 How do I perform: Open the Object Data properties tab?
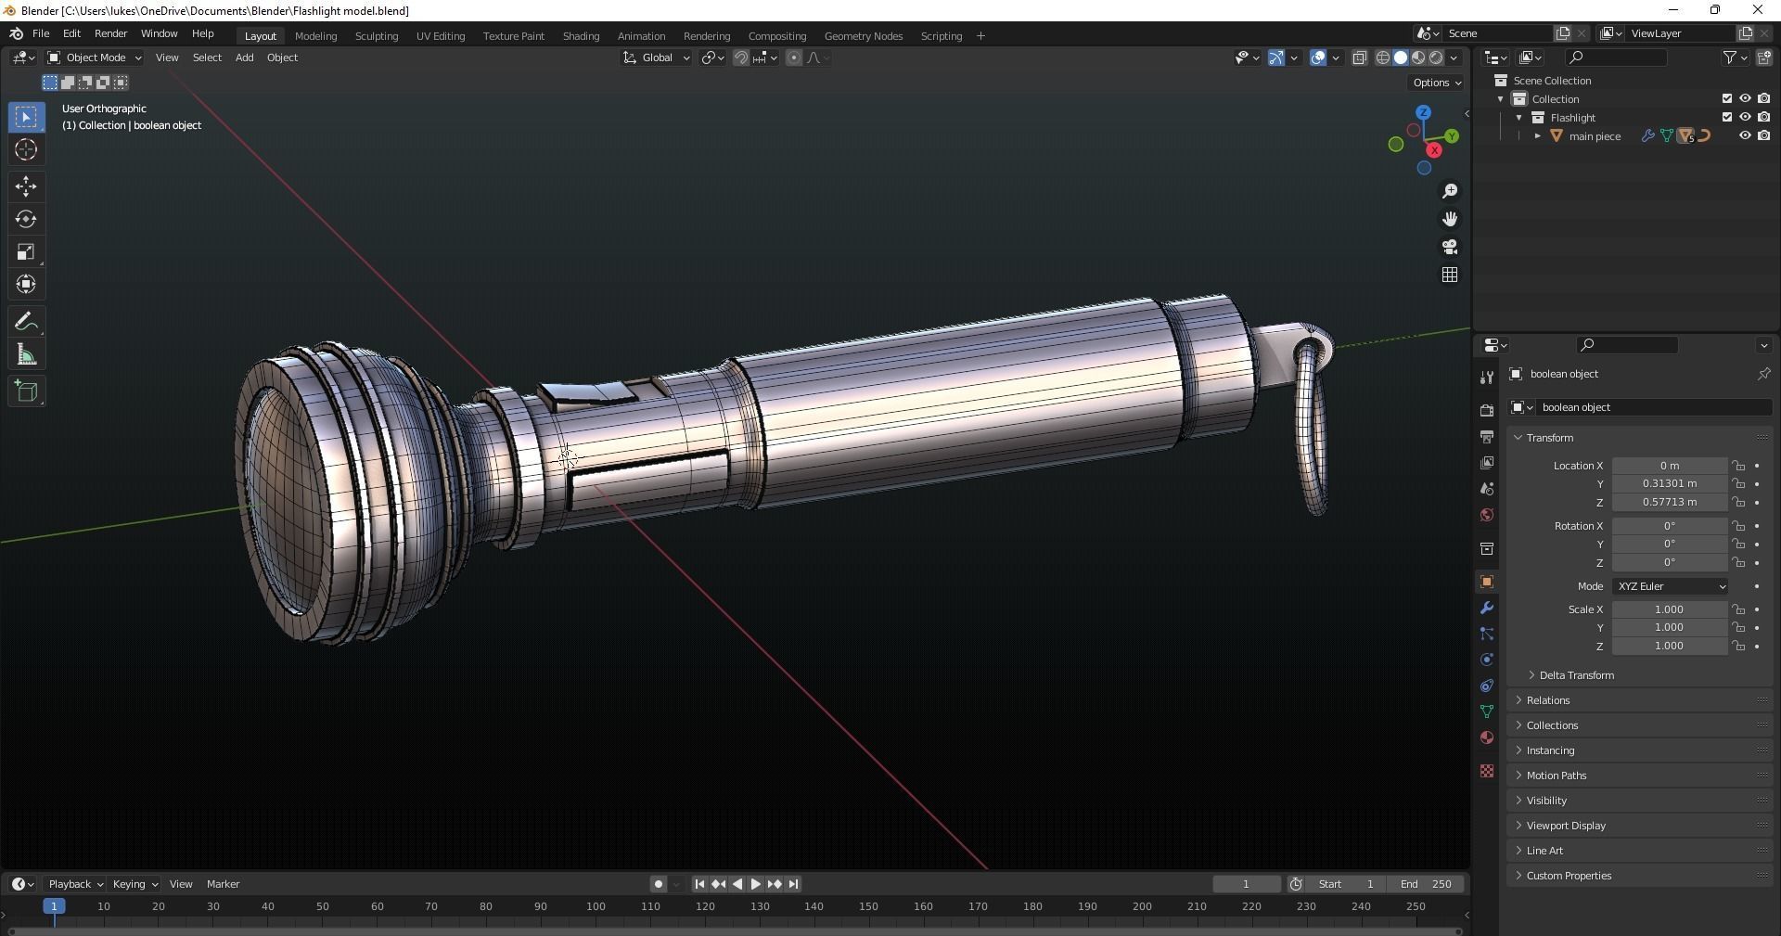coord(1487,712)
